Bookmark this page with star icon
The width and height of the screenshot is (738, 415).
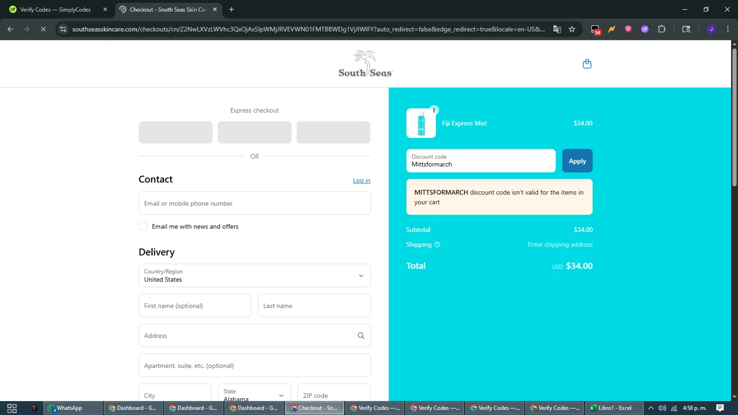pos(572,29)
